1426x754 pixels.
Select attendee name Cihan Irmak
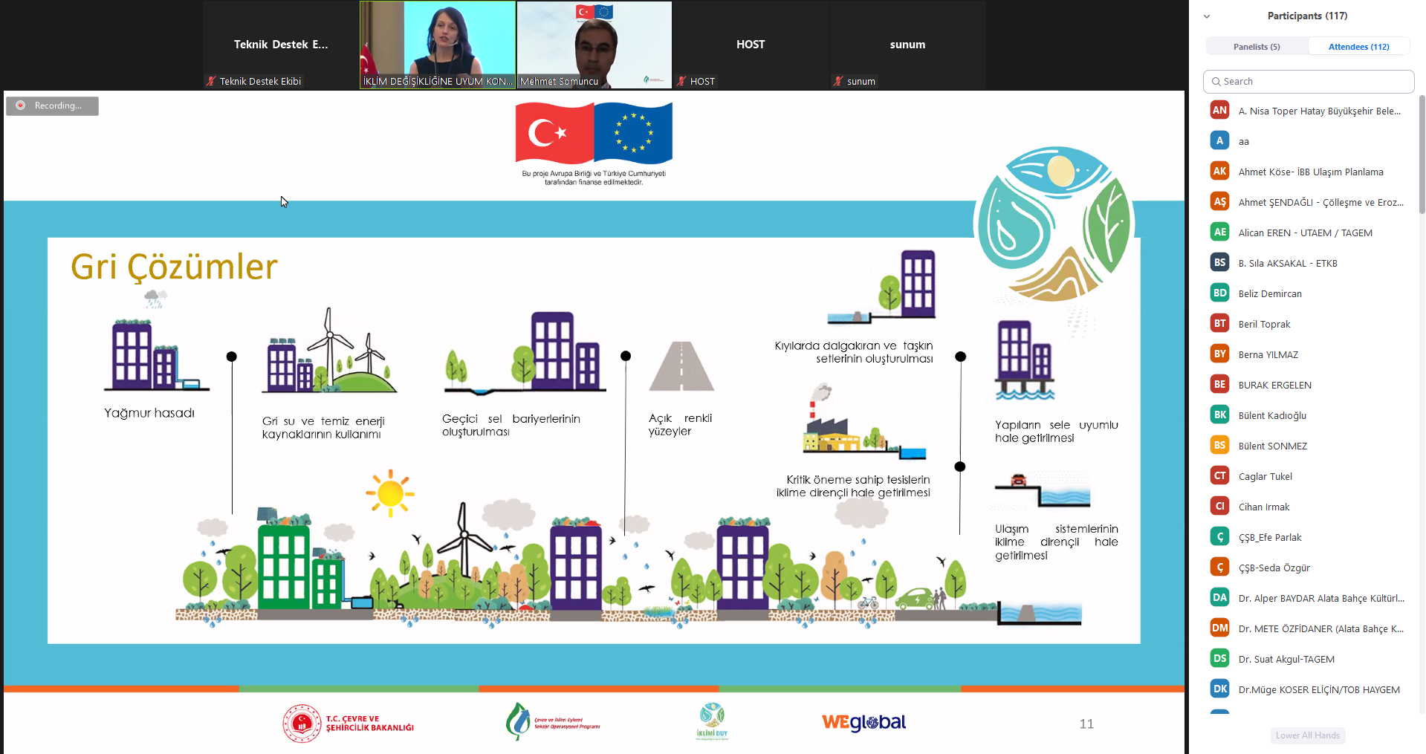(x=1264, y=507)
